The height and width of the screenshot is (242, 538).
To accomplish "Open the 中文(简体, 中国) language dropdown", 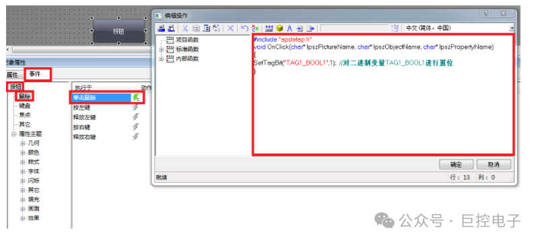I will [x=512, y=28].
